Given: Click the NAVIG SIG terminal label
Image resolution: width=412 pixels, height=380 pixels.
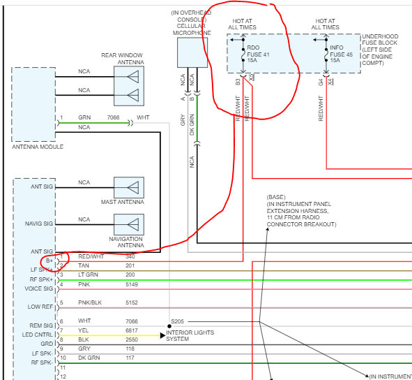Looking at the screenshot, I should pyautogui.click(x=39, y=224).
